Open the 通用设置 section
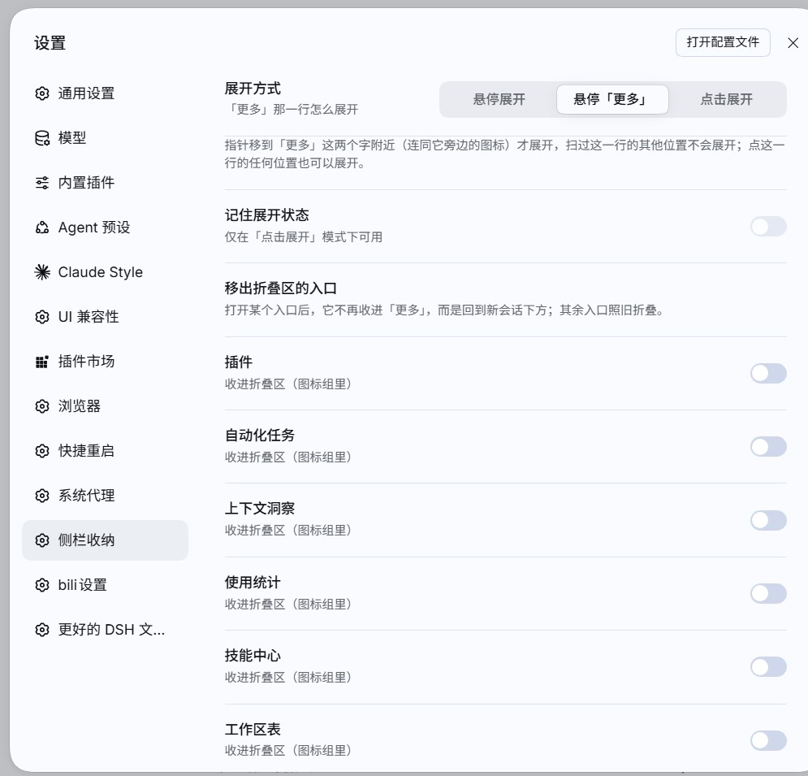Screen dimensions: 808x776 (105, 93)
